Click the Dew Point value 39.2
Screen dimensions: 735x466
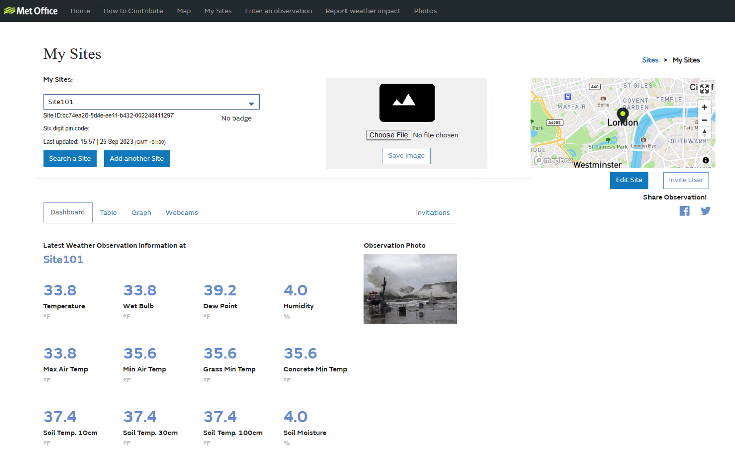(220, 290)
